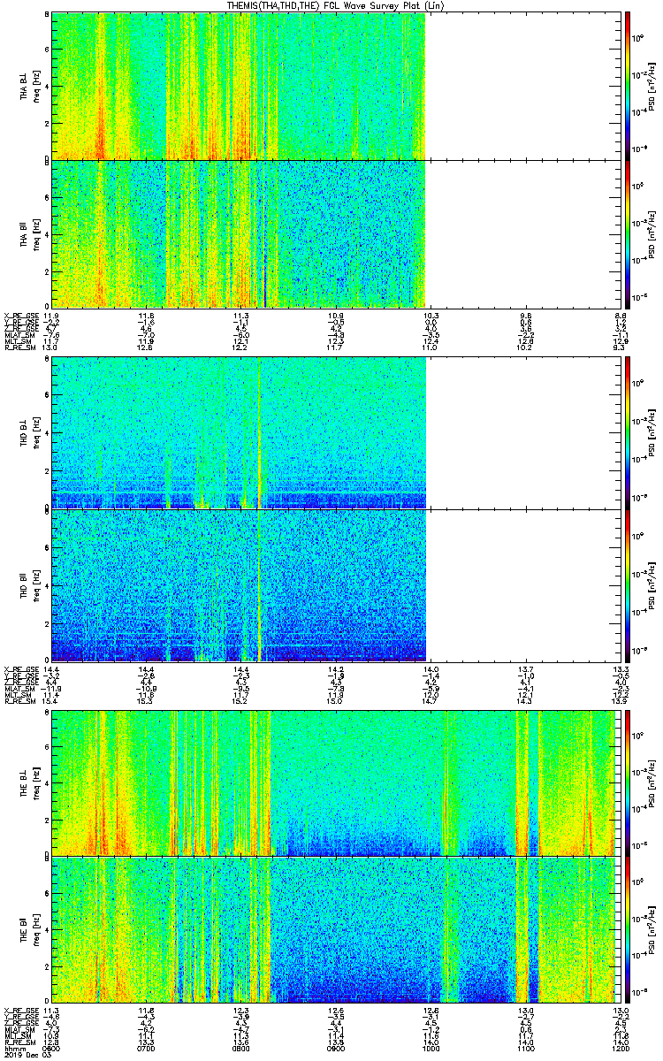Click the 11.8 X_RE_GSE value under THE
663x1061 pixels.
(x=147, y=1009)
